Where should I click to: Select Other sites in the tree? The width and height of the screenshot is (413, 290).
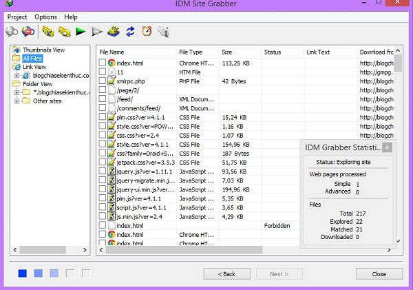point(47,101)
